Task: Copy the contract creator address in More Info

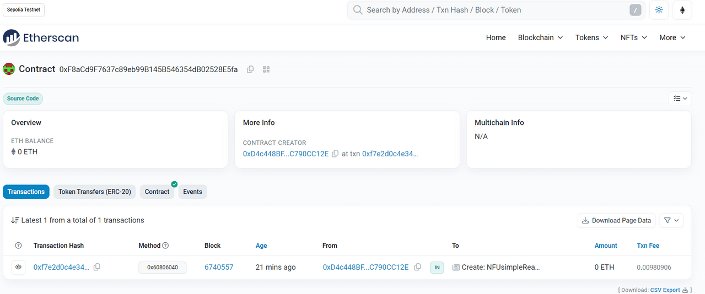Action: point(335,154)
